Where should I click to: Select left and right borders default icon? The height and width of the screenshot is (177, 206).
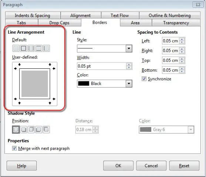tap(31, 48)
